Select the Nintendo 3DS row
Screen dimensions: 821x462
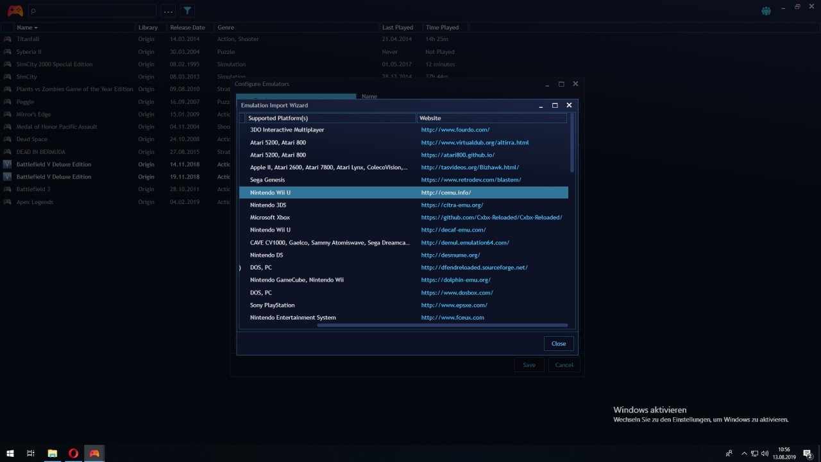pos(403,205)
